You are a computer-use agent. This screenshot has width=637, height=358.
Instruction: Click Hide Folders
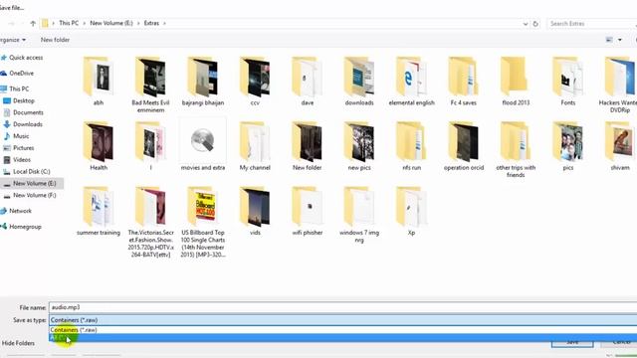tap(18, 343)
